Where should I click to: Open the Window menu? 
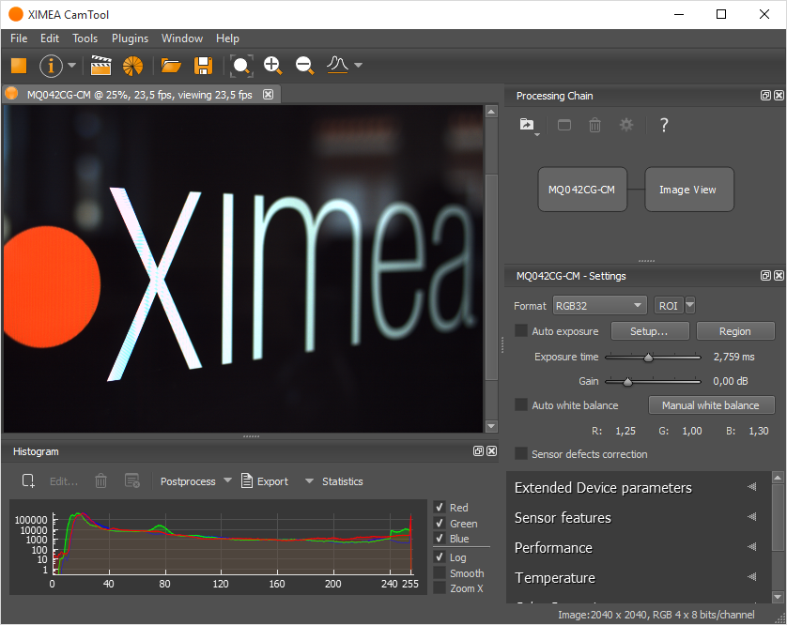coord(181,38)
